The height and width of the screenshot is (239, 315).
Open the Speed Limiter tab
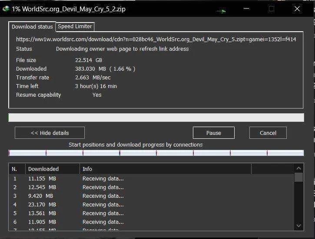click(x=75, y=26)
